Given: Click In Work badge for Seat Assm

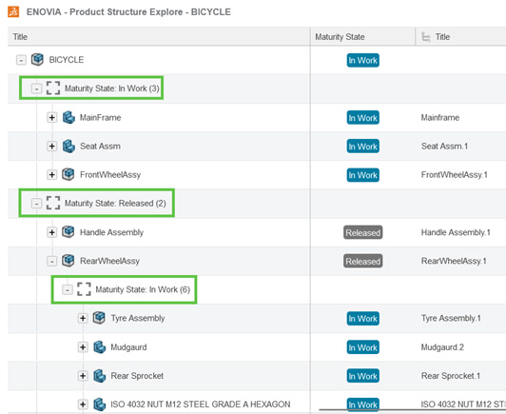Looking at the screenshot, I should point(363,147).
